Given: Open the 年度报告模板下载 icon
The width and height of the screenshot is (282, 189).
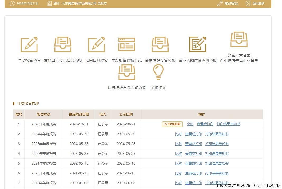Looking at the screenshot, I should [x=126, y=44].
